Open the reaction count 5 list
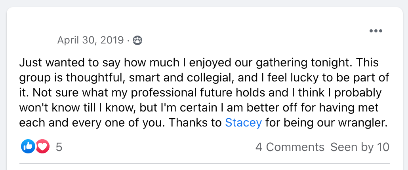Viewport: 408px width, 170px height. coord(59,147)
